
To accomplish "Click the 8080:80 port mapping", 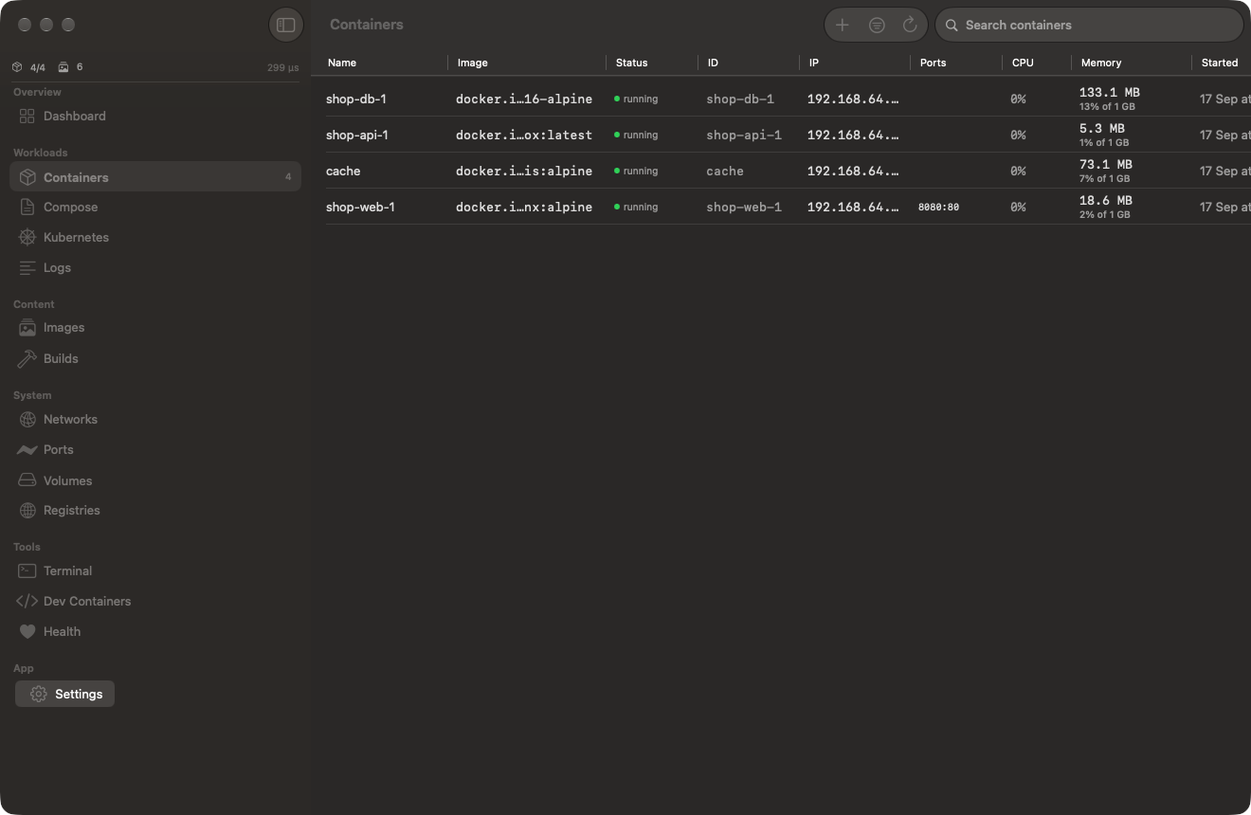I will [x=938, y=207].
